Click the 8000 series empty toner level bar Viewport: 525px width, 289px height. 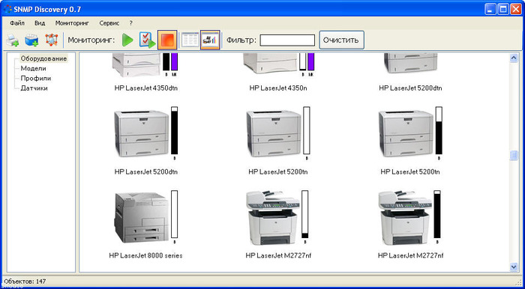(x=175, y=214)
